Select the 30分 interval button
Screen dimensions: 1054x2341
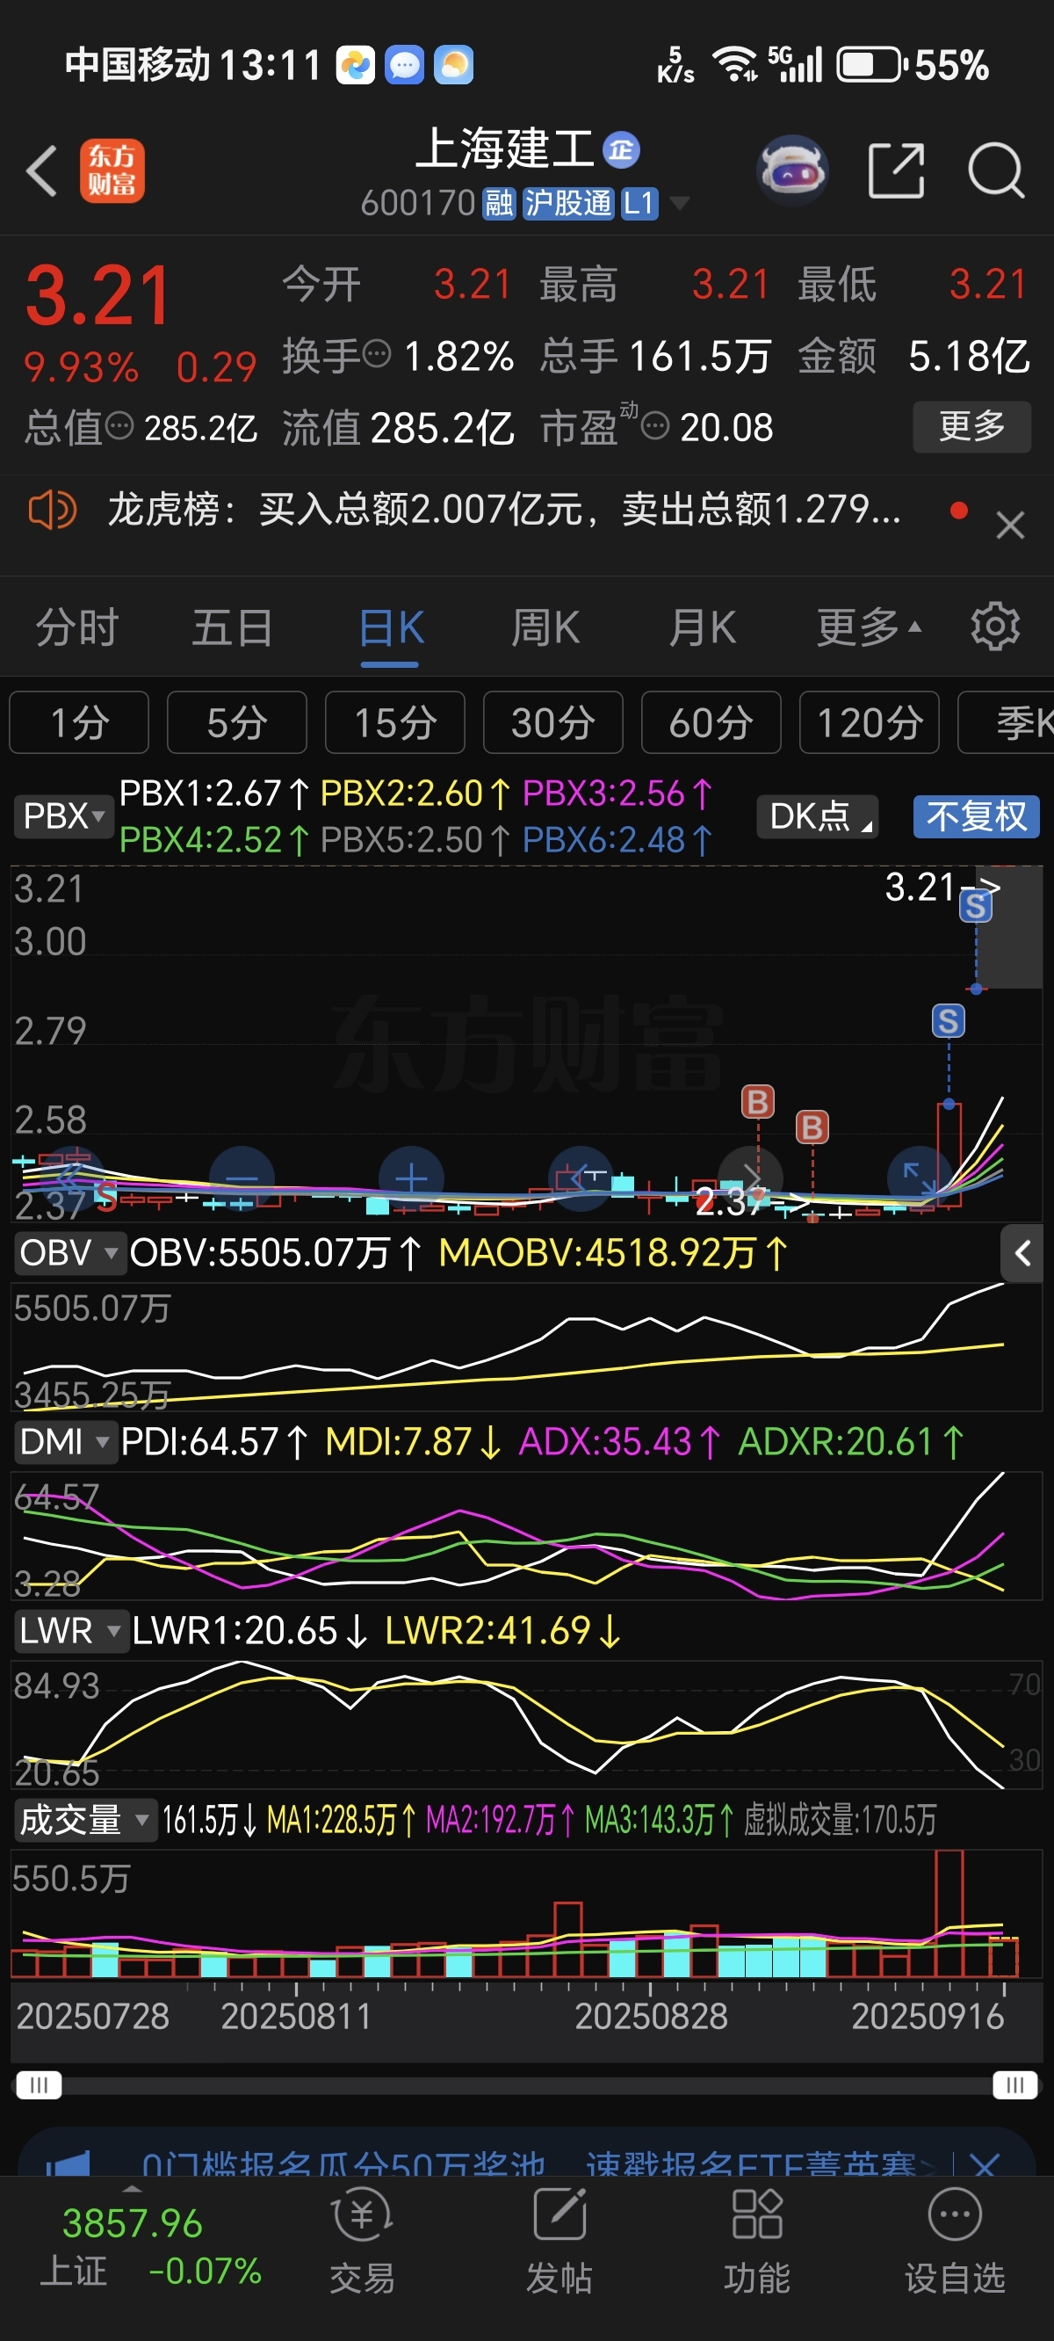click(553, 722)
